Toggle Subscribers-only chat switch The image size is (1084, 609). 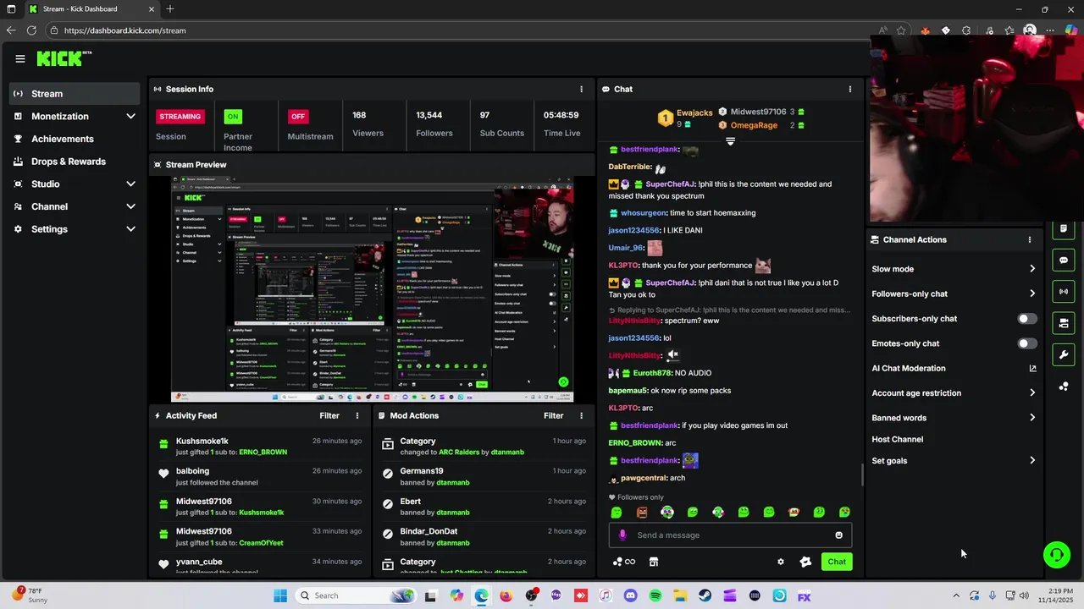point(1026,319)
